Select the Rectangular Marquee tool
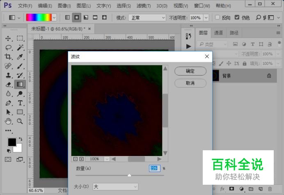This screenshot has width=284, height=195. click(x=20, y=38)
